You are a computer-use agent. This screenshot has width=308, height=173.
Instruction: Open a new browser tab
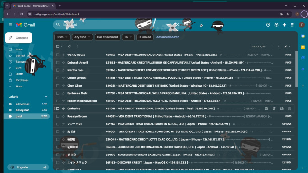(60, 6)
